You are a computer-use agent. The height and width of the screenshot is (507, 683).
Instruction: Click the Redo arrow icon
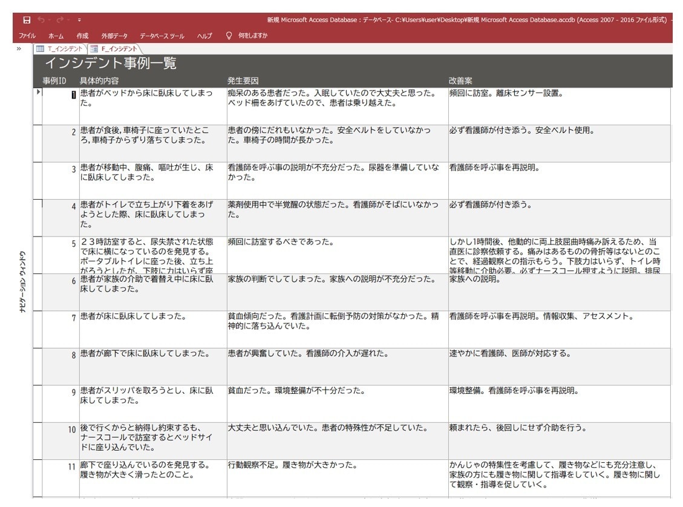pos(60,19)
